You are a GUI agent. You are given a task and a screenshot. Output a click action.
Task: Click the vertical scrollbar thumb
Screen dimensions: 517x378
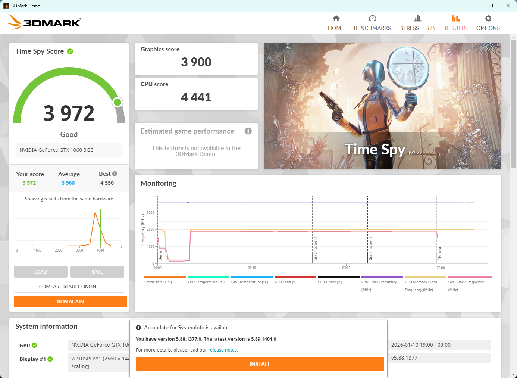[x=514, y=104]
